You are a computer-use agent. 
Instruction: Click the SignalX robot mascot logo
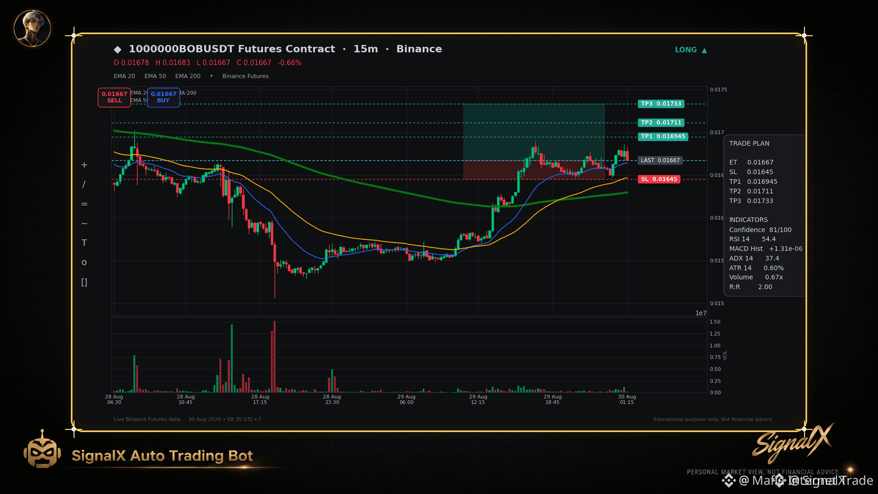point(42,449)
